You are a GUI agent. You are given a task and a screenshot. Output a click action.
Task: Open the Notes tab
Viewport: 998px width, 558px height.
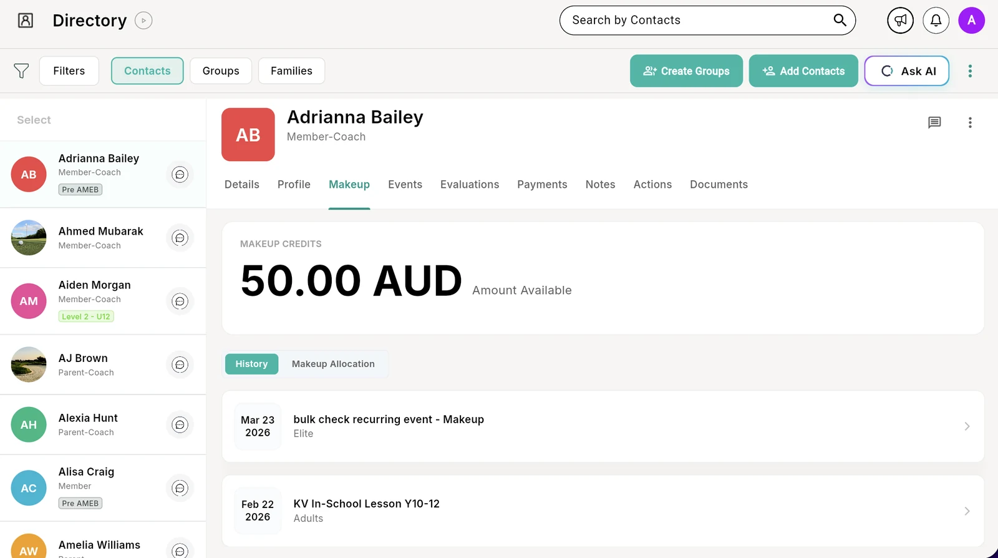600,185
